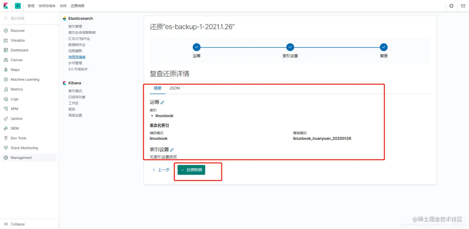Open Machine Learning icon in sidebar

[x=6, y=79]
